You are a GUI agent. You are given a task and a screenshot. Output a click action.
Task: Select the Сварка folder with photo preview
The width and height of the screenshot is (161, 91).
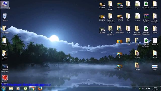(137, 66)
